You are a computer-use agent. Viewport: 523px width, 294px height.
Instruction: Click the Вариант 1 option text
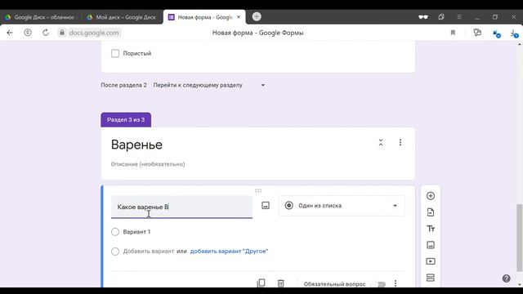136,232
